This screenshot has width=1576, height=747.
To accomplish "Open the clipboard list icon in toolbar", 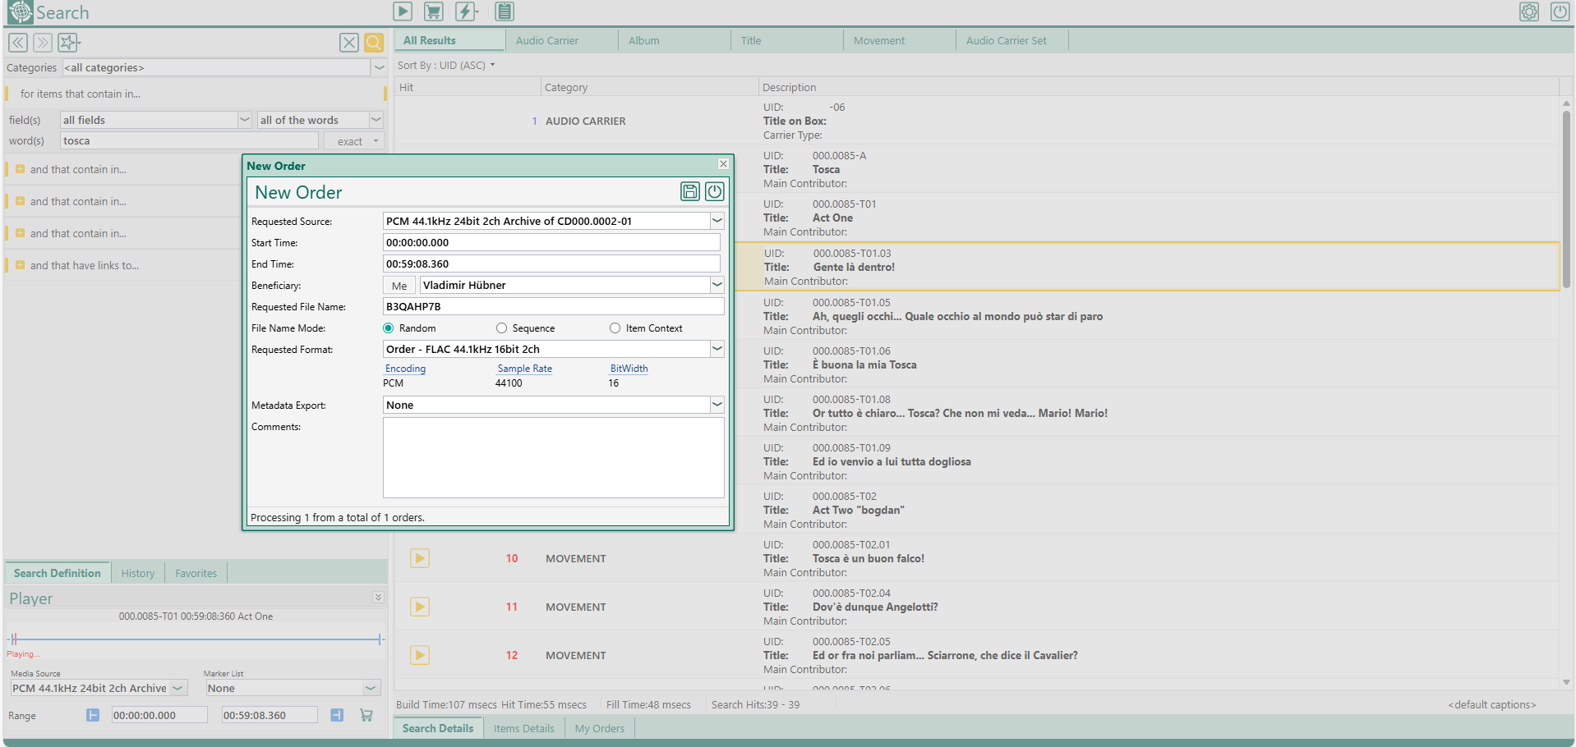I will [505, 11].
